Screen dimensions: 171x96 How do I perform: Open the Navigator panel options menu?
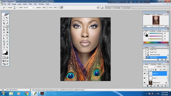(168, 14)
